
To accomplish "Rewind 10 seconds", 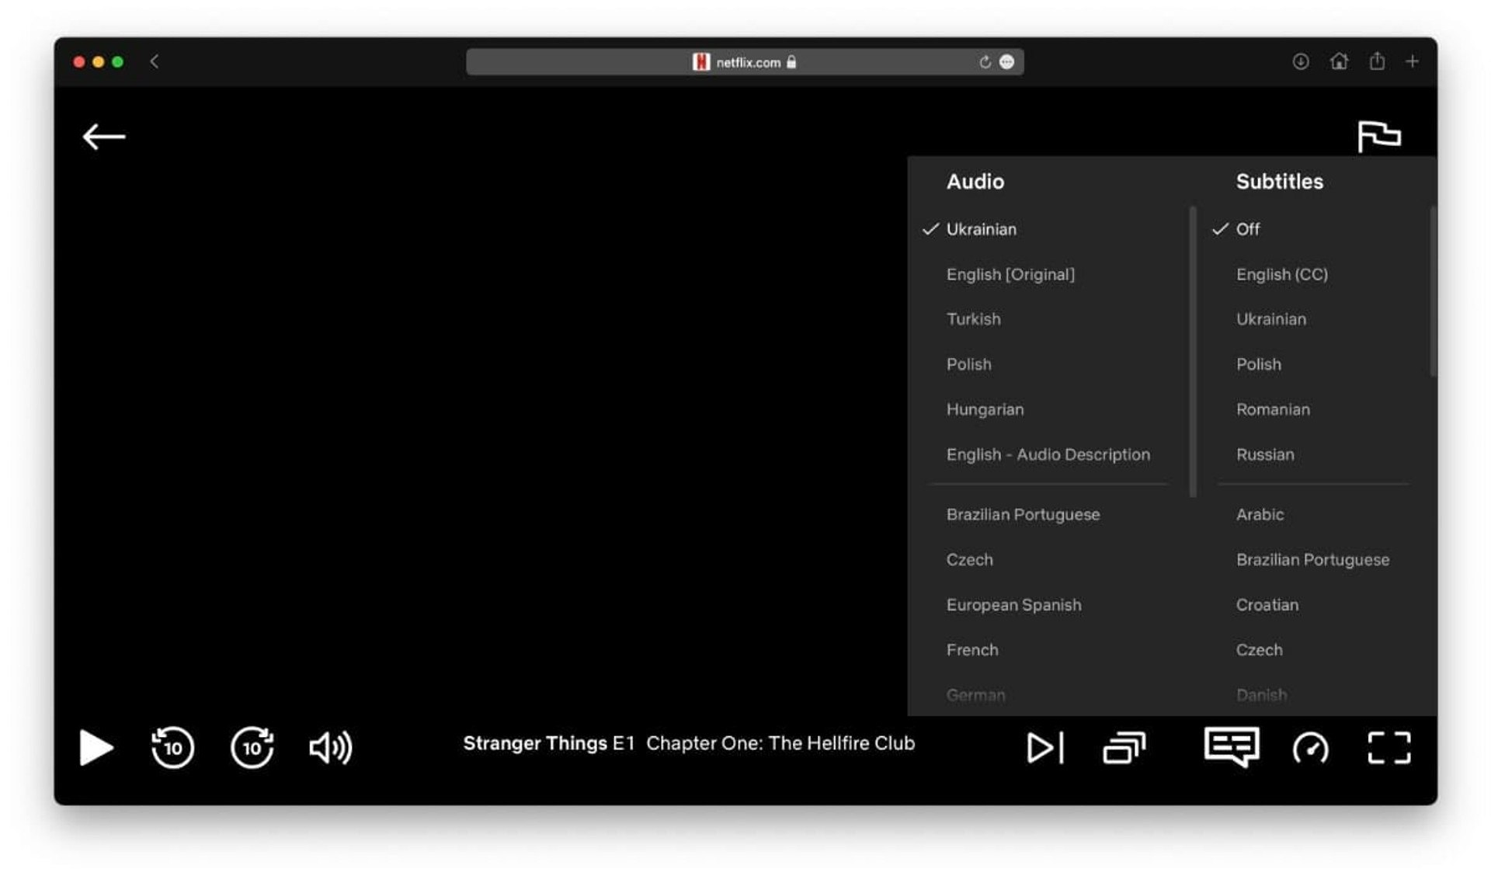I will [x=172, y=747].
